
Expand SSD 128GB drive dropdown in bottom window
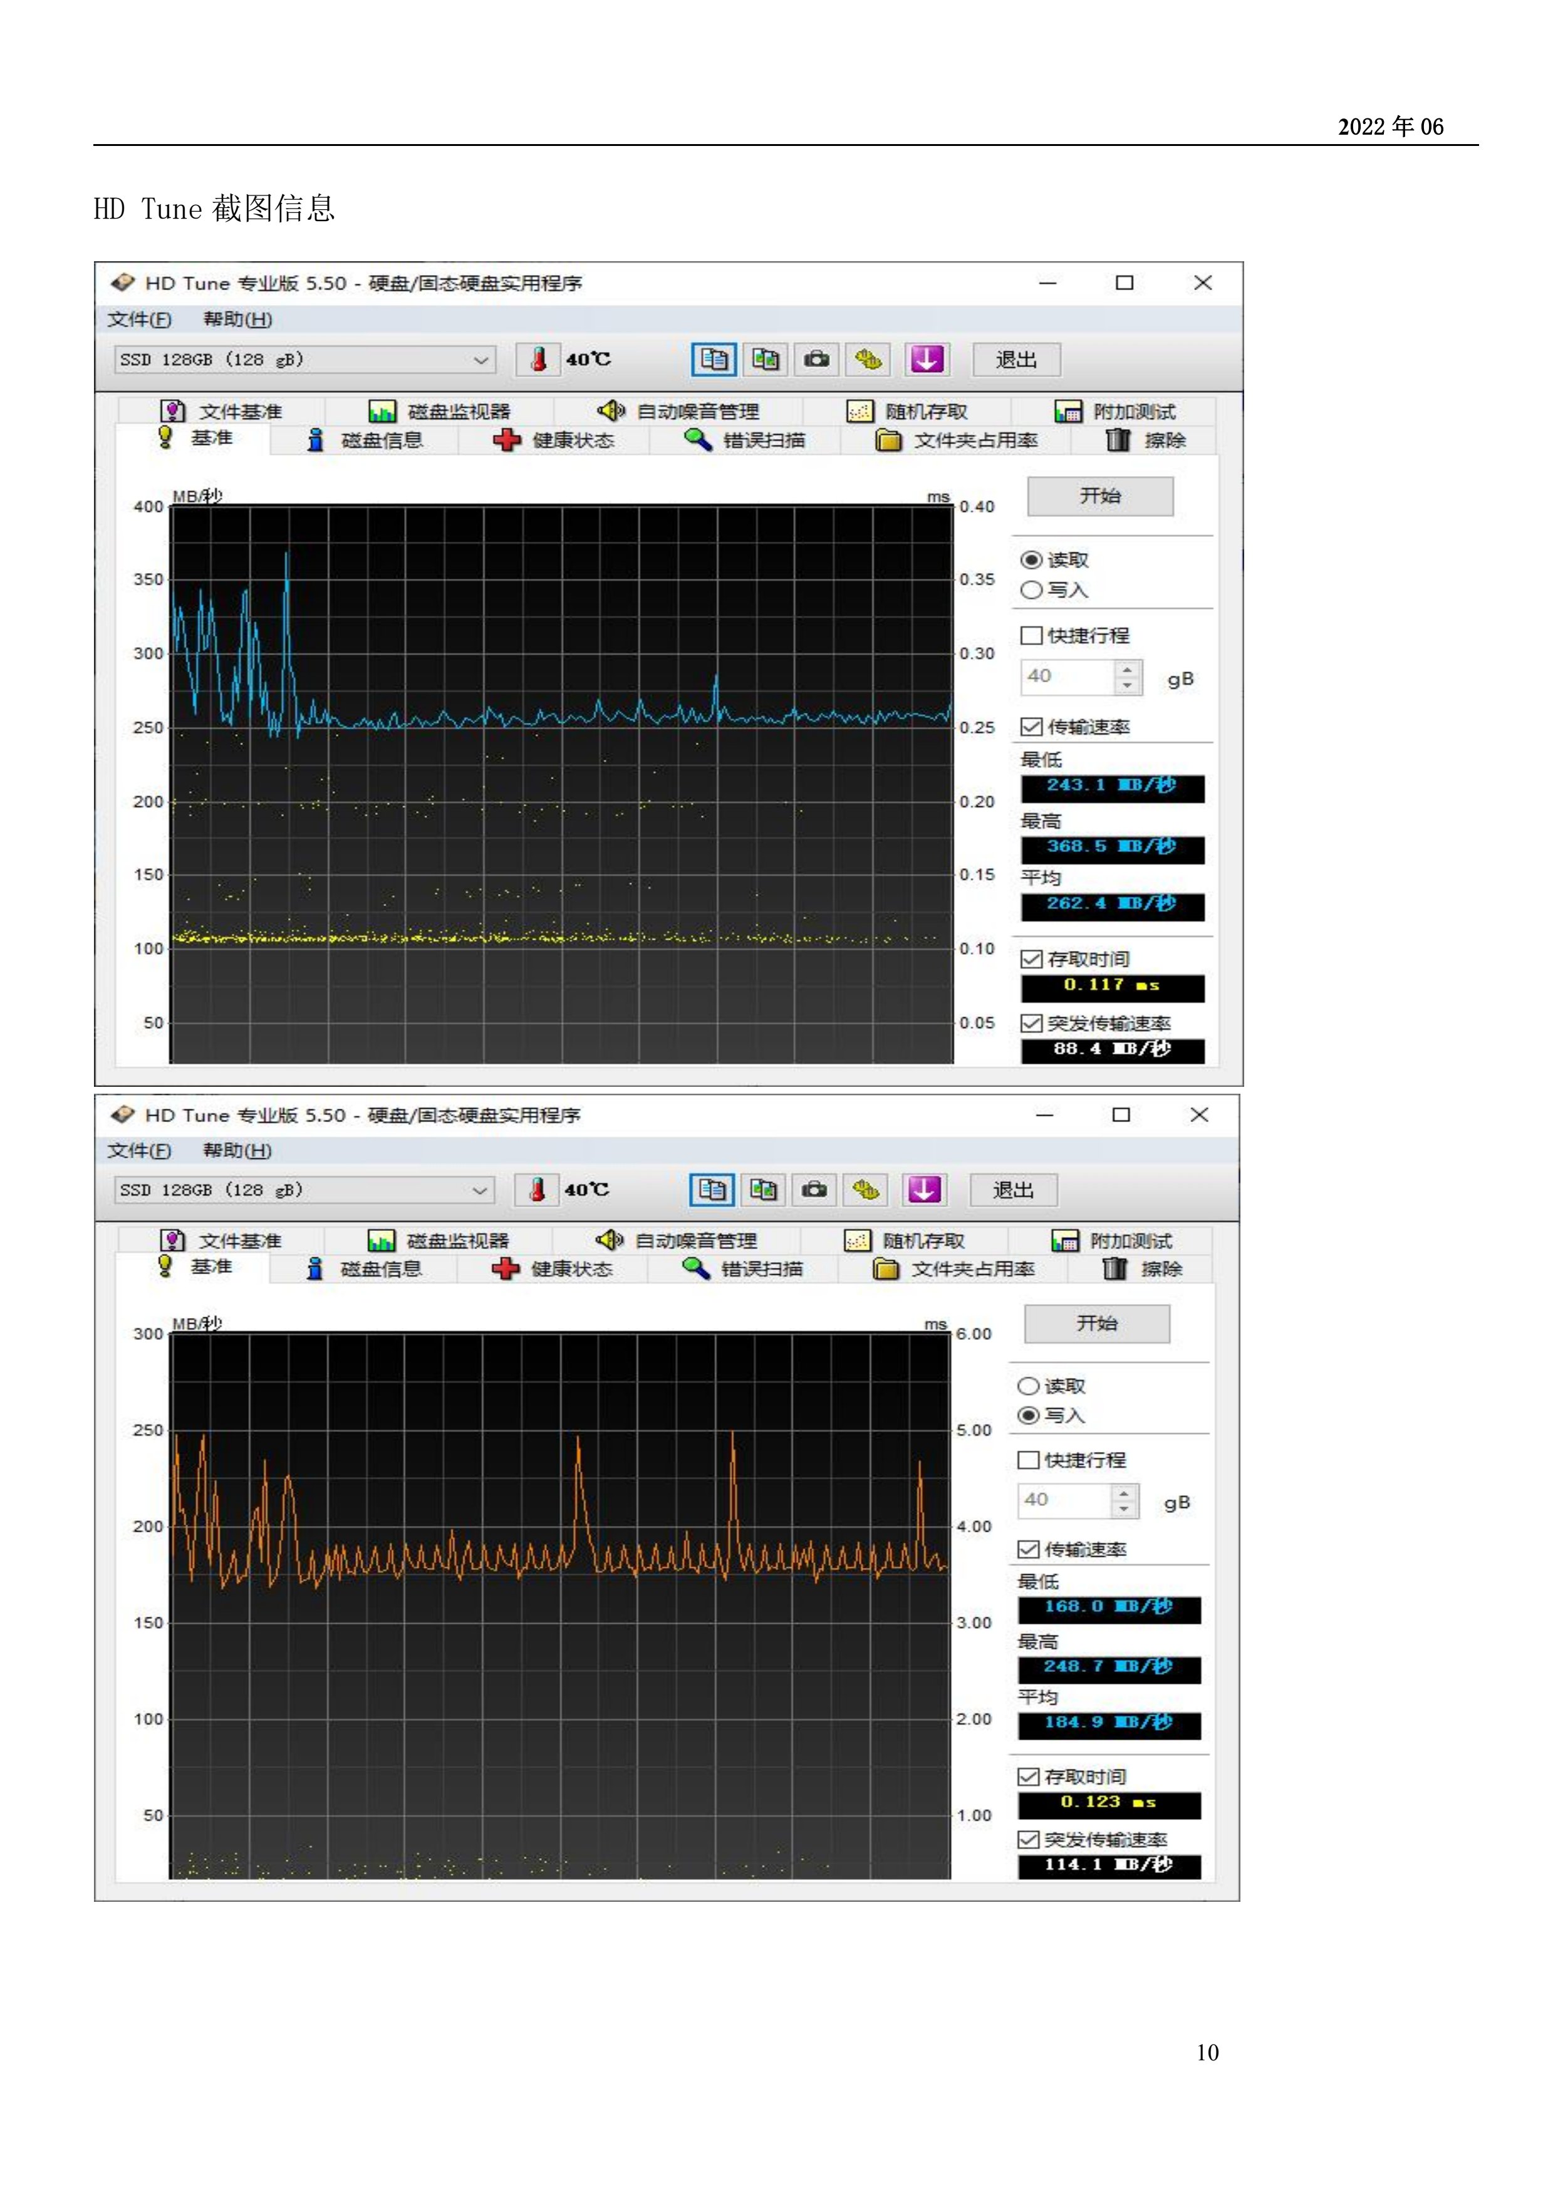click(x=303, y=1190)
